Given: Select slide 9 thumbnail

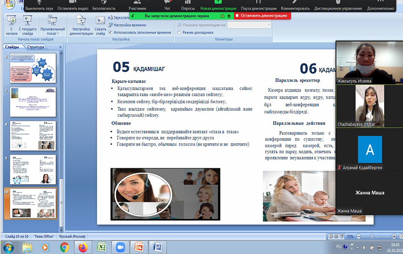Looking at the screenshot, I should coord(33,169).
